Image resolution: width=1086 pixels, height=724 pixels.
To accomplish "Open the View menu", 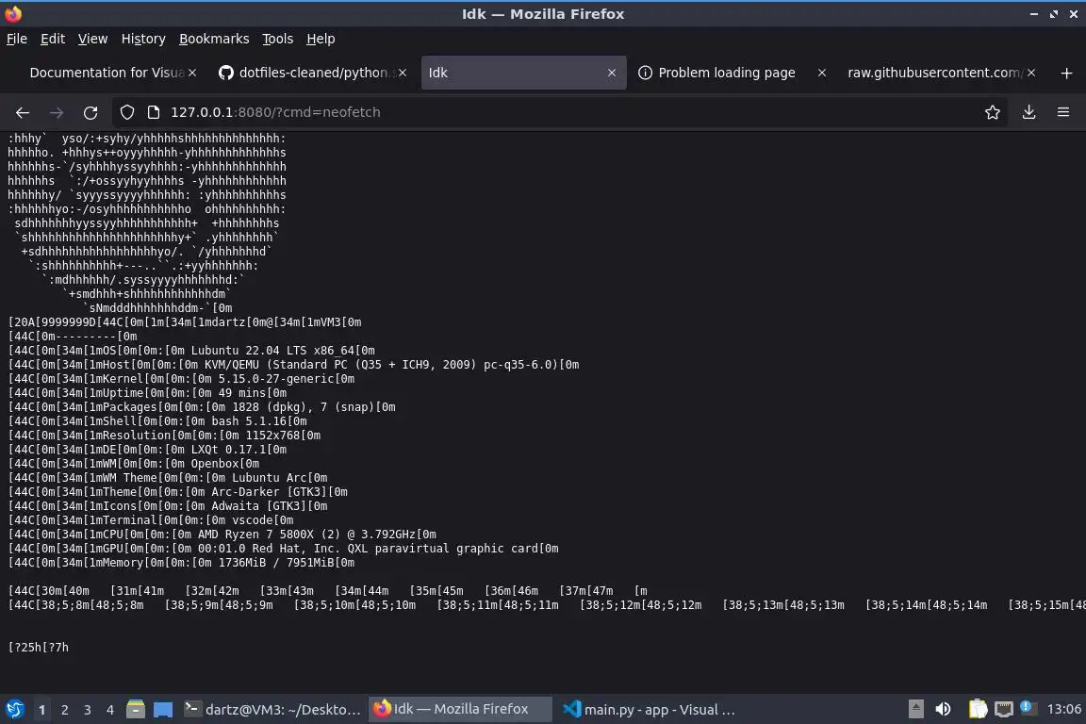I will (92, 39).
